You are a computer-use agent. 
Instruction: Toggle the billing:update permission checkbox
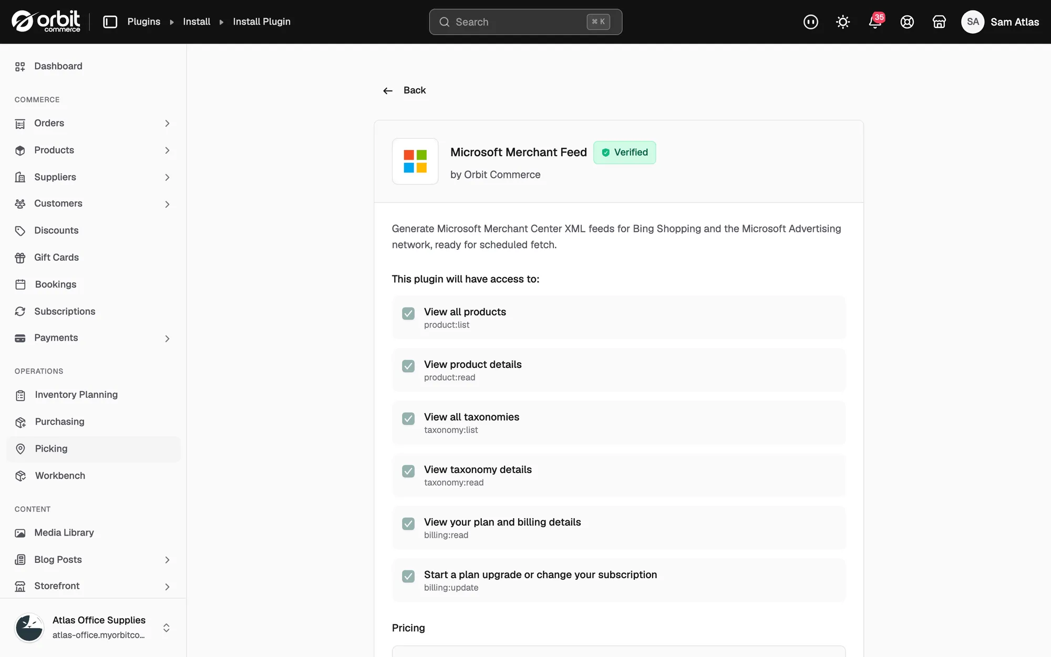click(x=408, y=576)
